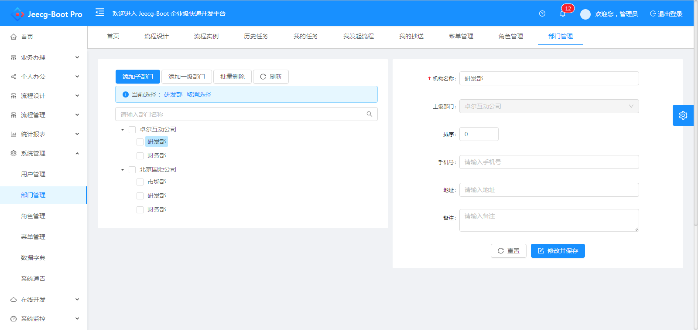
Task: Click the 在线开发 cloud icon
Action: (x=14, y=300)
